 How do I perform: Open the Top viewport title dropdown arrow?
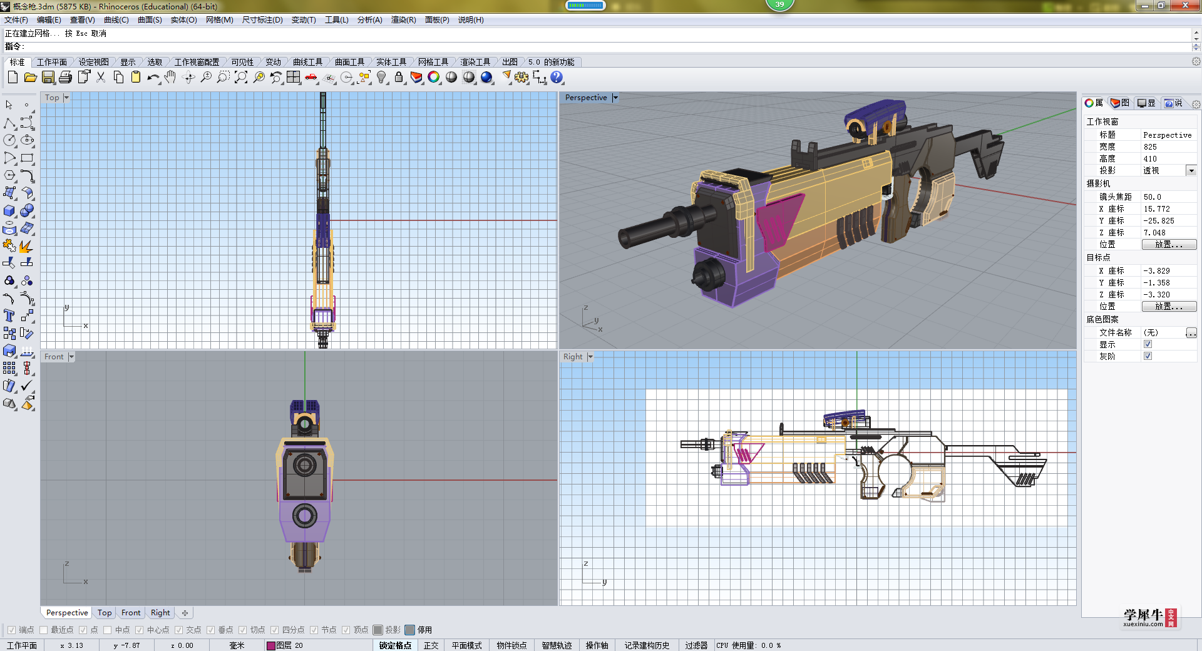66,98
